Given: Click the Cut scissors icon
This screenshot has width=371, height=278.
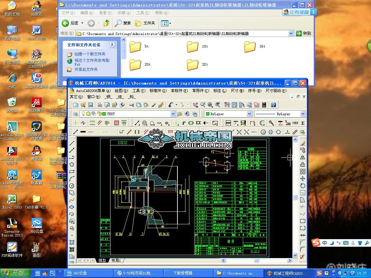Looking at the screenshot, I should pos(131,105).
